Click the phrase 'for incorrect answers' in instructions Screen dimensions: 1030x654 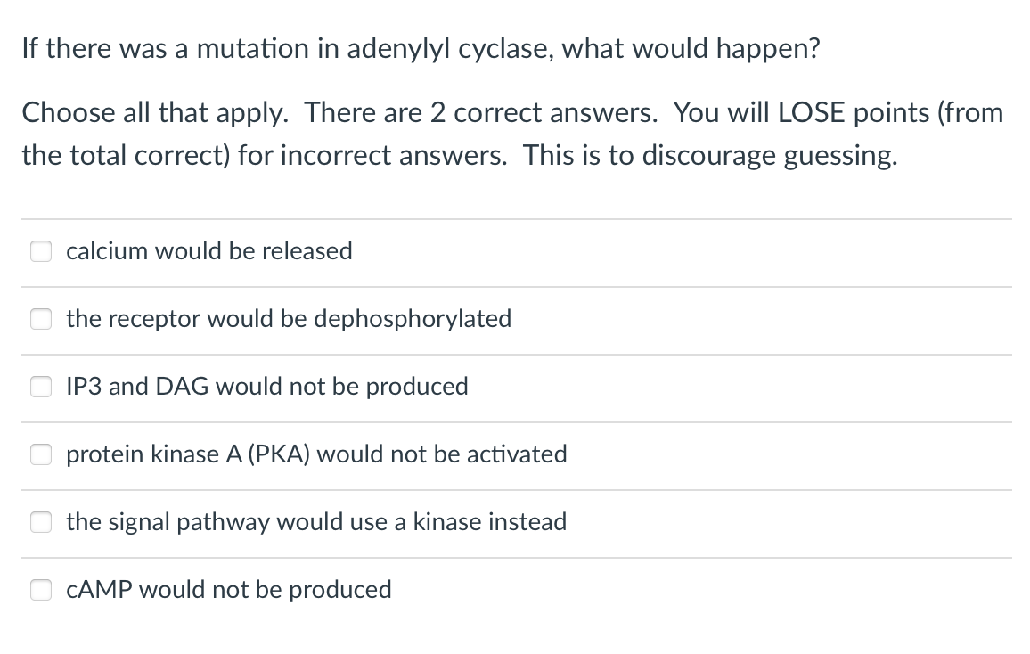pos(371,156)
